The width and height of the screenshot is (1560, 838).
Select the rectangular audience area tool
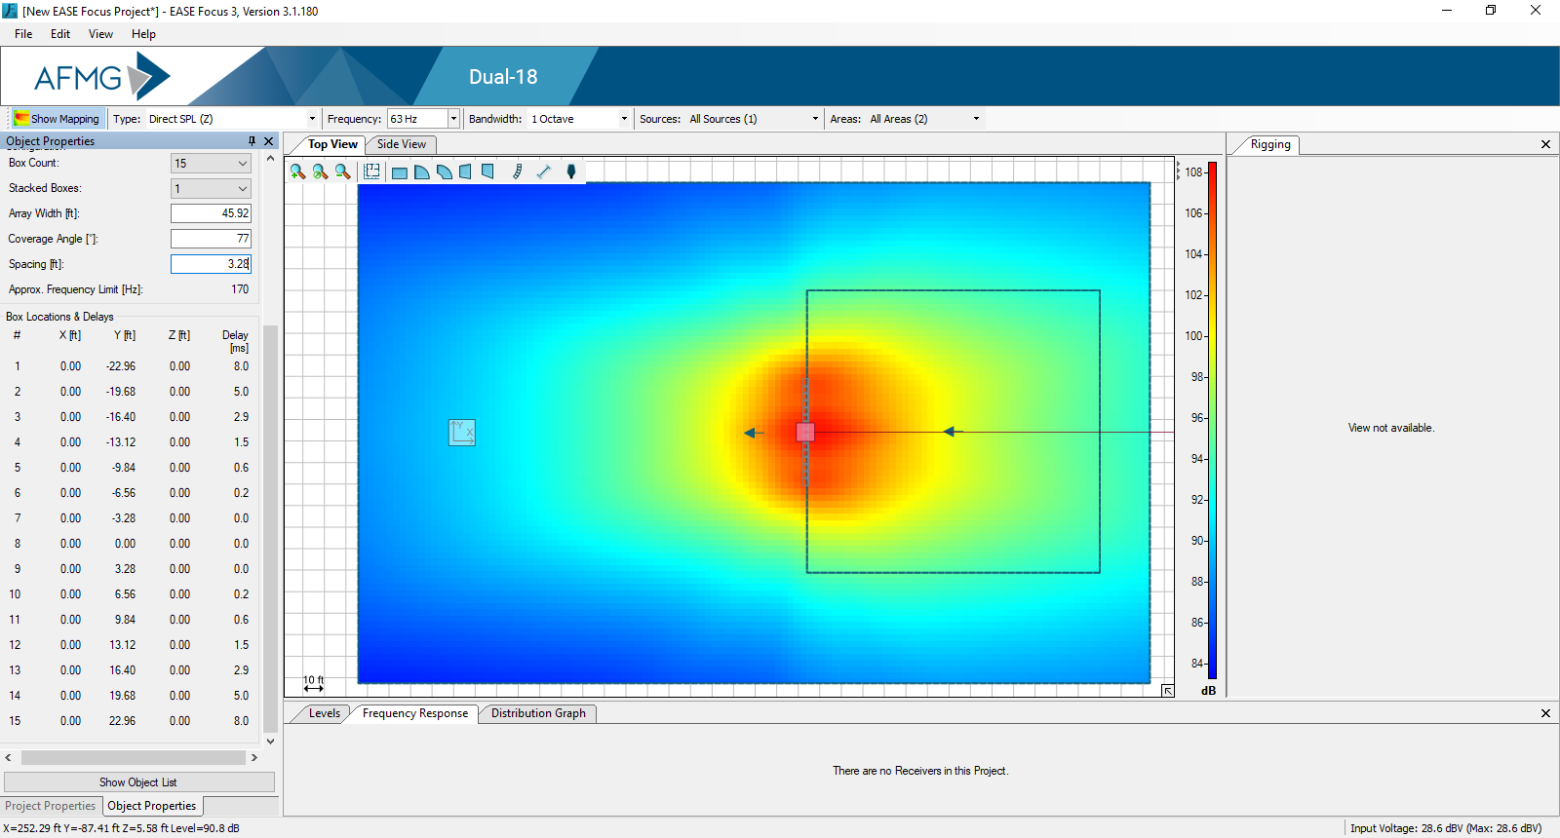click(x=400, y=172)
